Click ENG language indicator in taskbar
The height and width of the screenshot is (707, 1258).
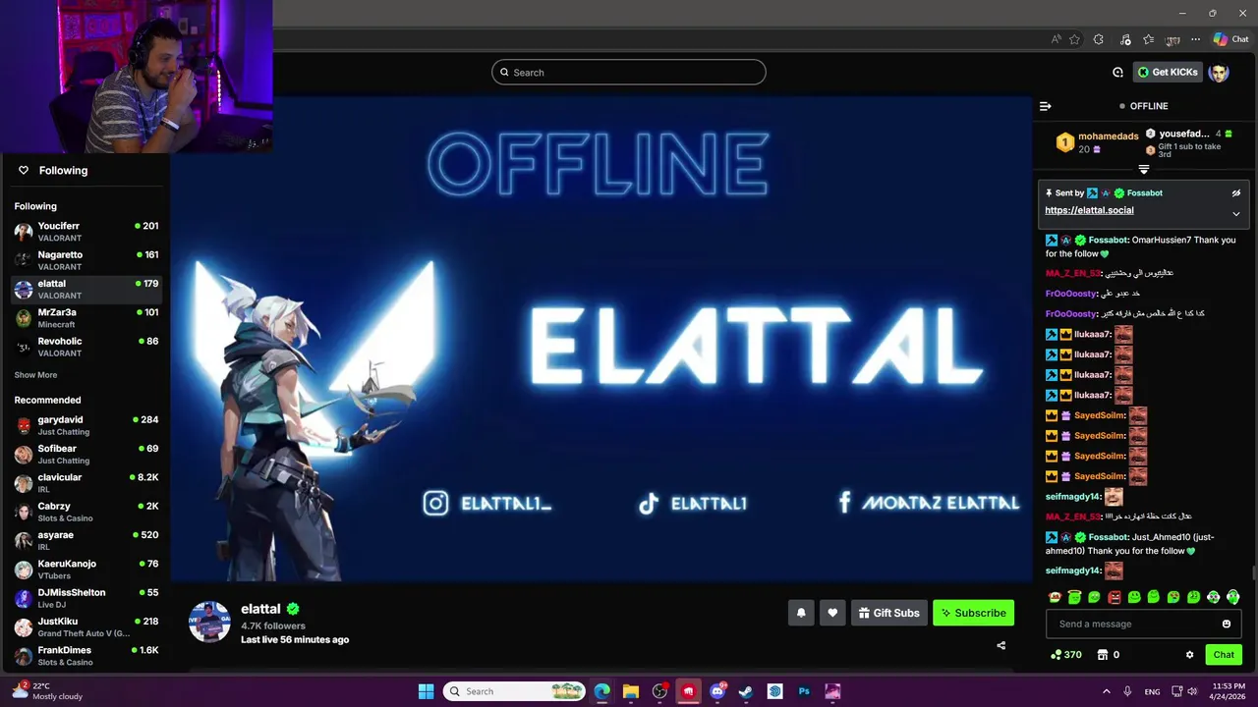pos(1152,691)
